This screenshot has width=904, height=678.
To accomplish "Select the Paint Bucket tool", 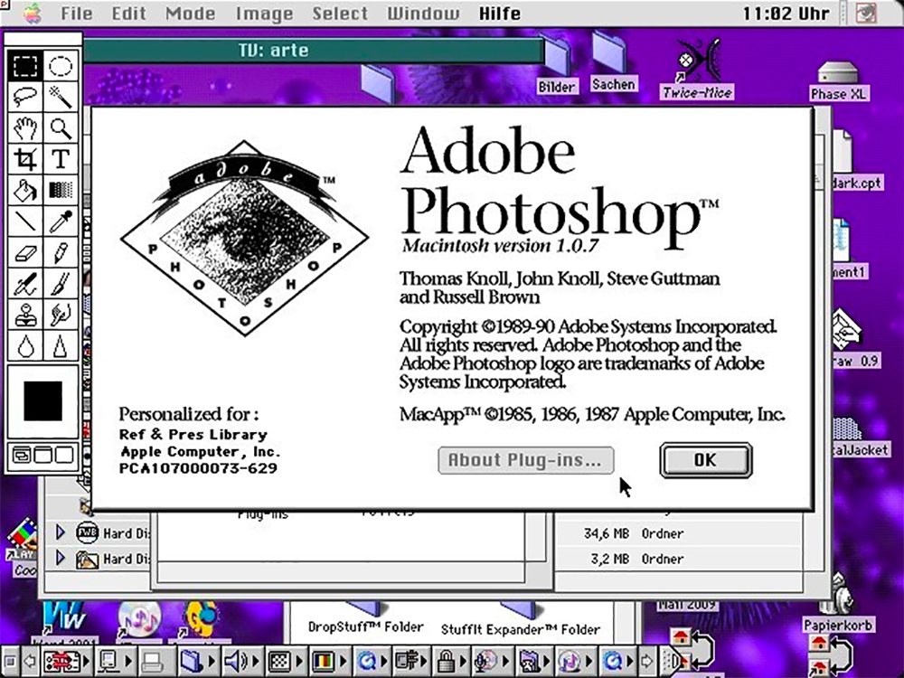I will coord(25,190).
